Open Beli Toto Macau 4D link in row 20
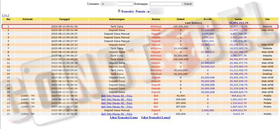Image resolution: width=280 pixels, height=129 pixels. click(117, 96)
